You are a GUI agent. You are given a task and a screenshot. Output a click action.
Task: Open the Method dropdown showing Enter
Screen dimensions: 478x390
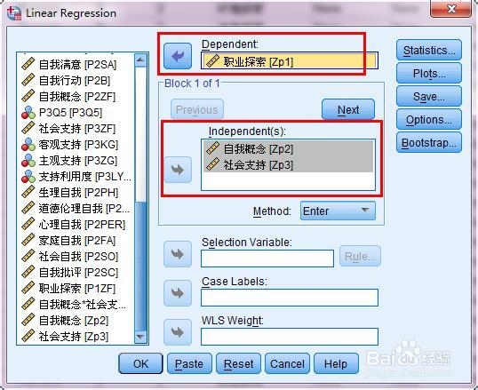coord(338,211)
